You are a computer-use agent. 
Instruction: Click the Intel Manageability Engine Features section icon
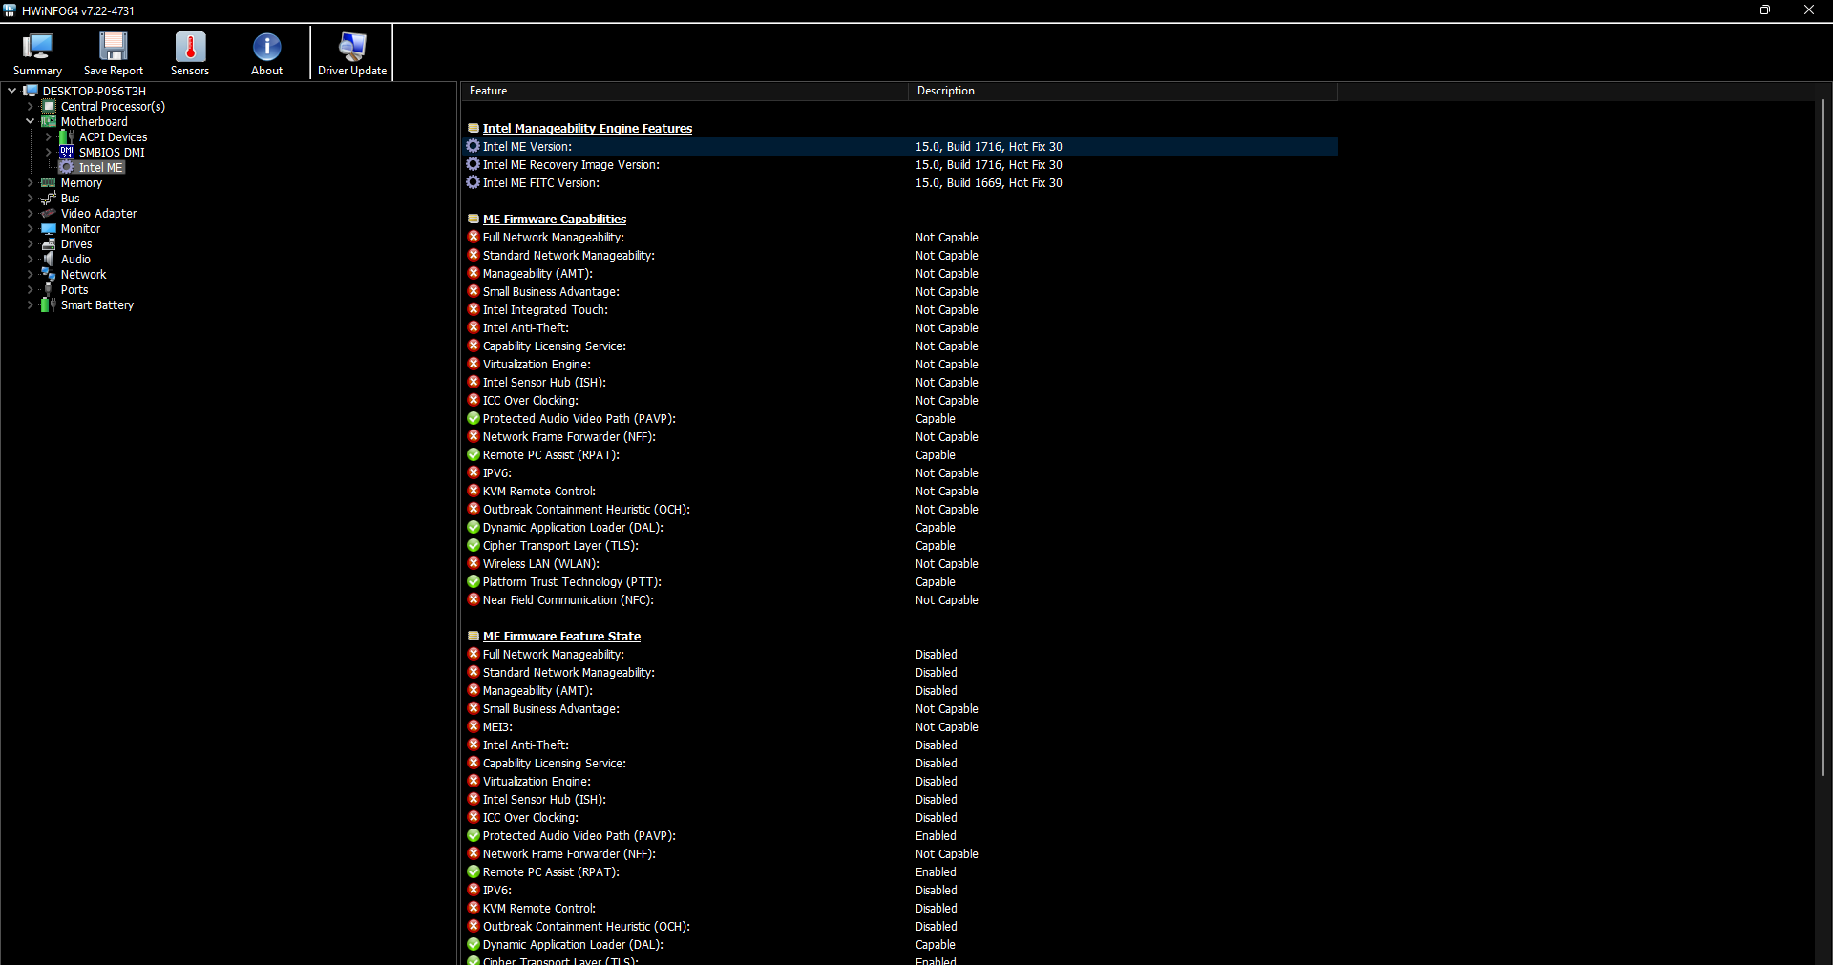click(x=474, y=128)
